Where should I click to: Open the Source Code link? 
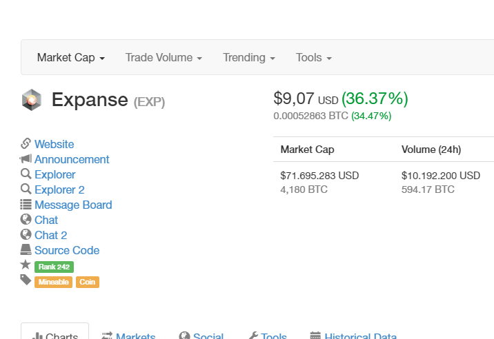pos(67,250)
